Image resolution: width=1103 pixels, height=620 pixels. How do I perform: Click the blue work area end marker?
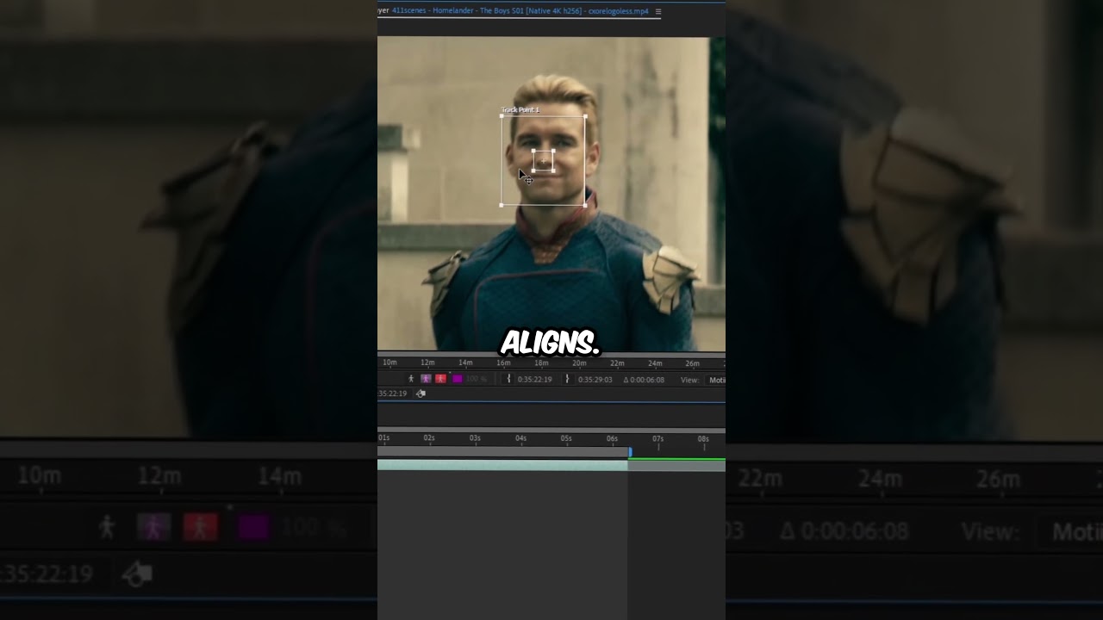coord(630,452)
